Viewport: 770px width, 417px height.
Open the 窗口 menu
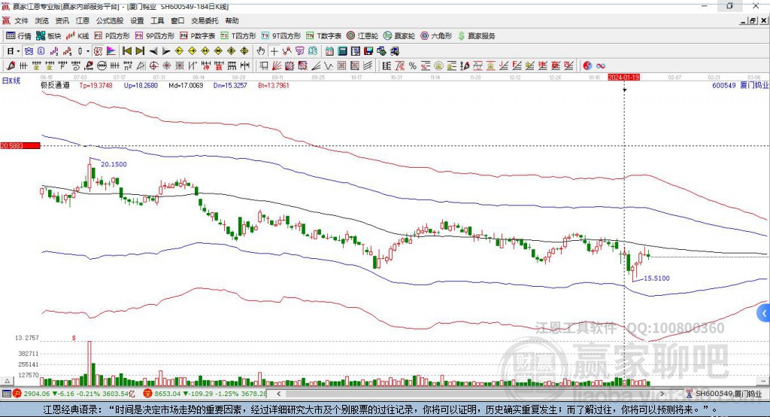click(177, 20)
